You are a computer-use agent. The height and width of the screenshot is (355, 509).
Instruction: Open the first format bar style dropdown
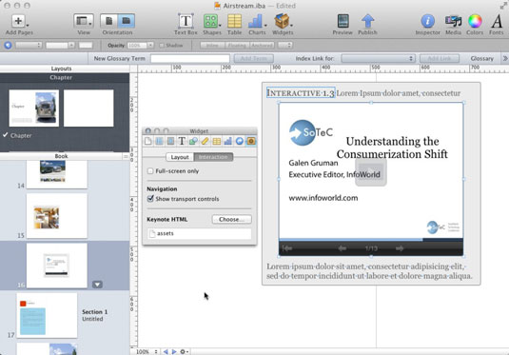(x=29, y=46)
